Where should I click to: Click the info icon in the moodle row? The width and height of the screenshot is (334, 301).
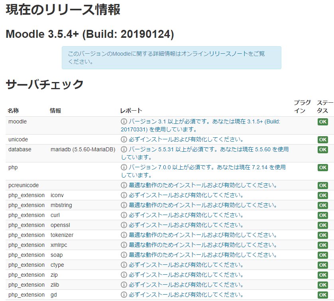(x=124, y=121)
